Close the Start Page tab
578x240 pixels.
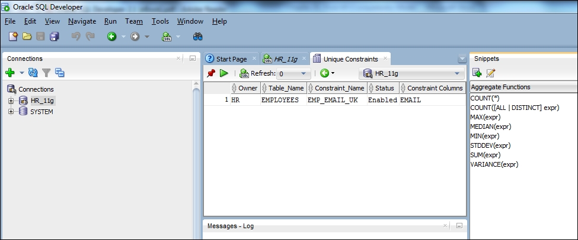[x=254, y=59]
